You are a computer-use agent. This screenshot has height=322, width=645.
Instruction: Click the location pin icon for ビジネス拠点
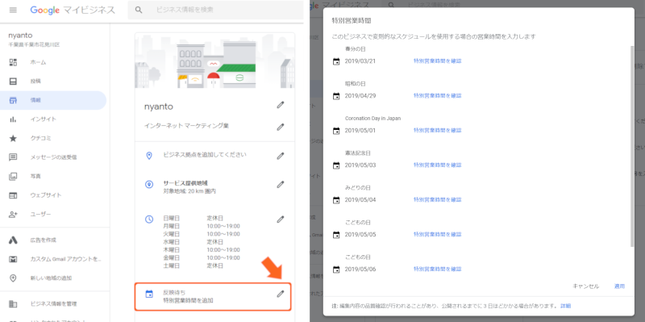click(149, 156)
